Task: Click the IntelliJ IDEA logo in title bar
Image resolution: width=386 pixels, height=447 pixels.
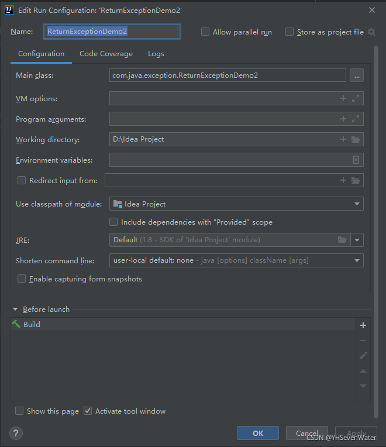Action: [9, 10]
